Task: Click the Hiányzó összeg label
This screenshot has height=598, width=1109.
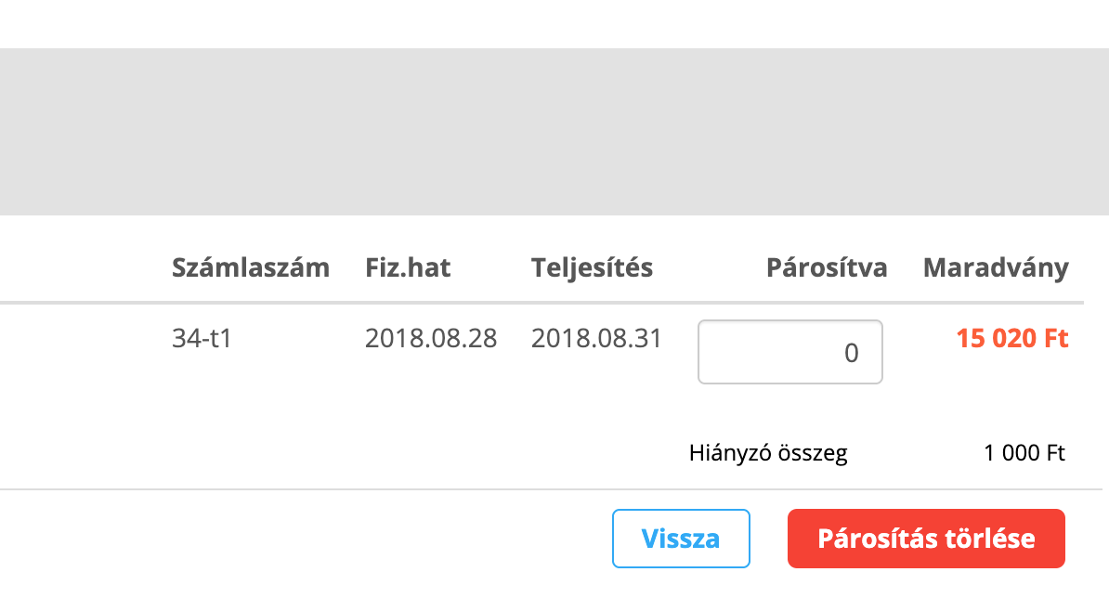Action: [x=768, y=454]
